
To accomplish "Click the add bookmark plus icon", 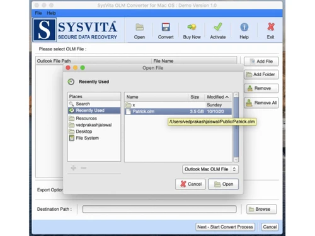I will pyautogui.click(x=74, y=168).
